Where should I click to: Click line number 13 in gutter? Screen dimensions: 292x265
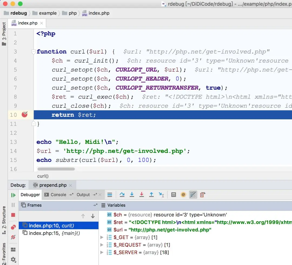tap(14, 142)
